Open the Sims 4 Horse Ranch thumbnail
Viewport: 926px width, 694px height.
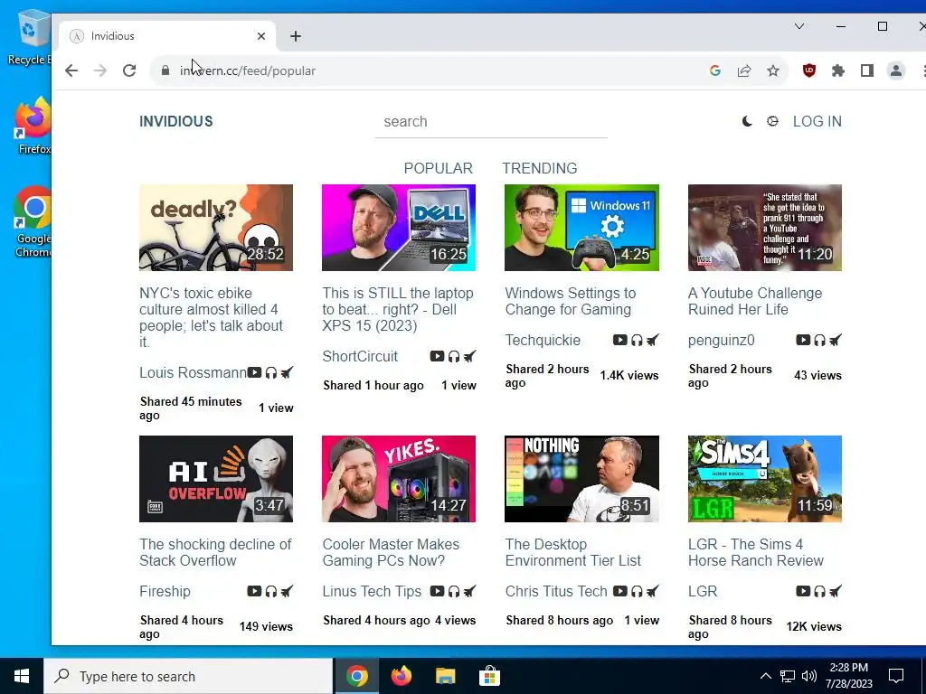[x=765, y=479]
